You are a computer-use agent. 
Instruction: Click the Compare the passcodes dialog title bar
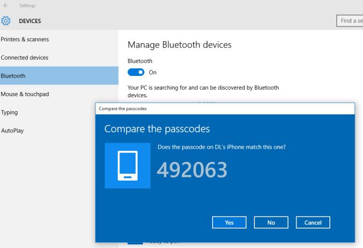pyautogui.click(x=225, y=108)
